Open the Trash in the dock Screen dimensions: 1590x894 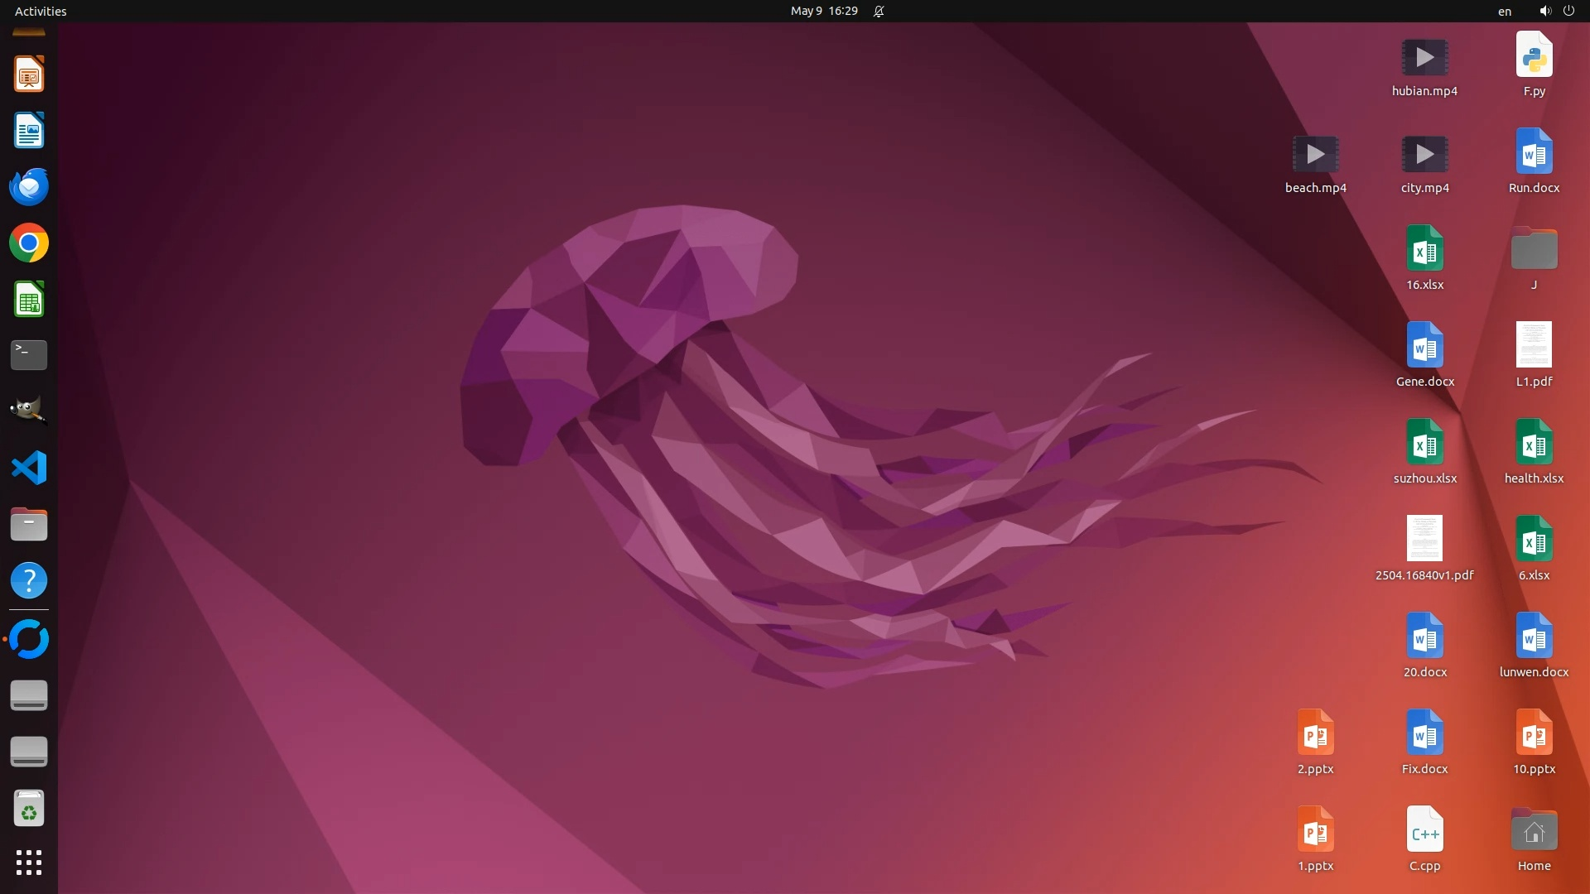tap(29, 809)
